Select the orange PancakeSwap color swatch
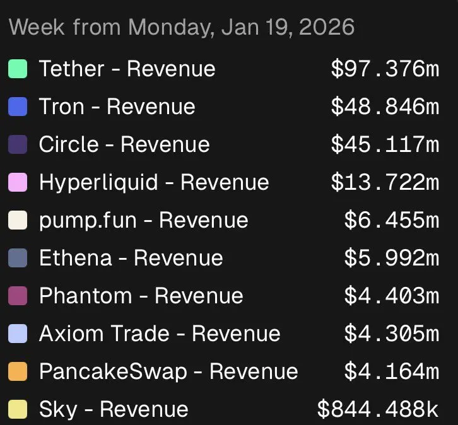 click(18, 371)
